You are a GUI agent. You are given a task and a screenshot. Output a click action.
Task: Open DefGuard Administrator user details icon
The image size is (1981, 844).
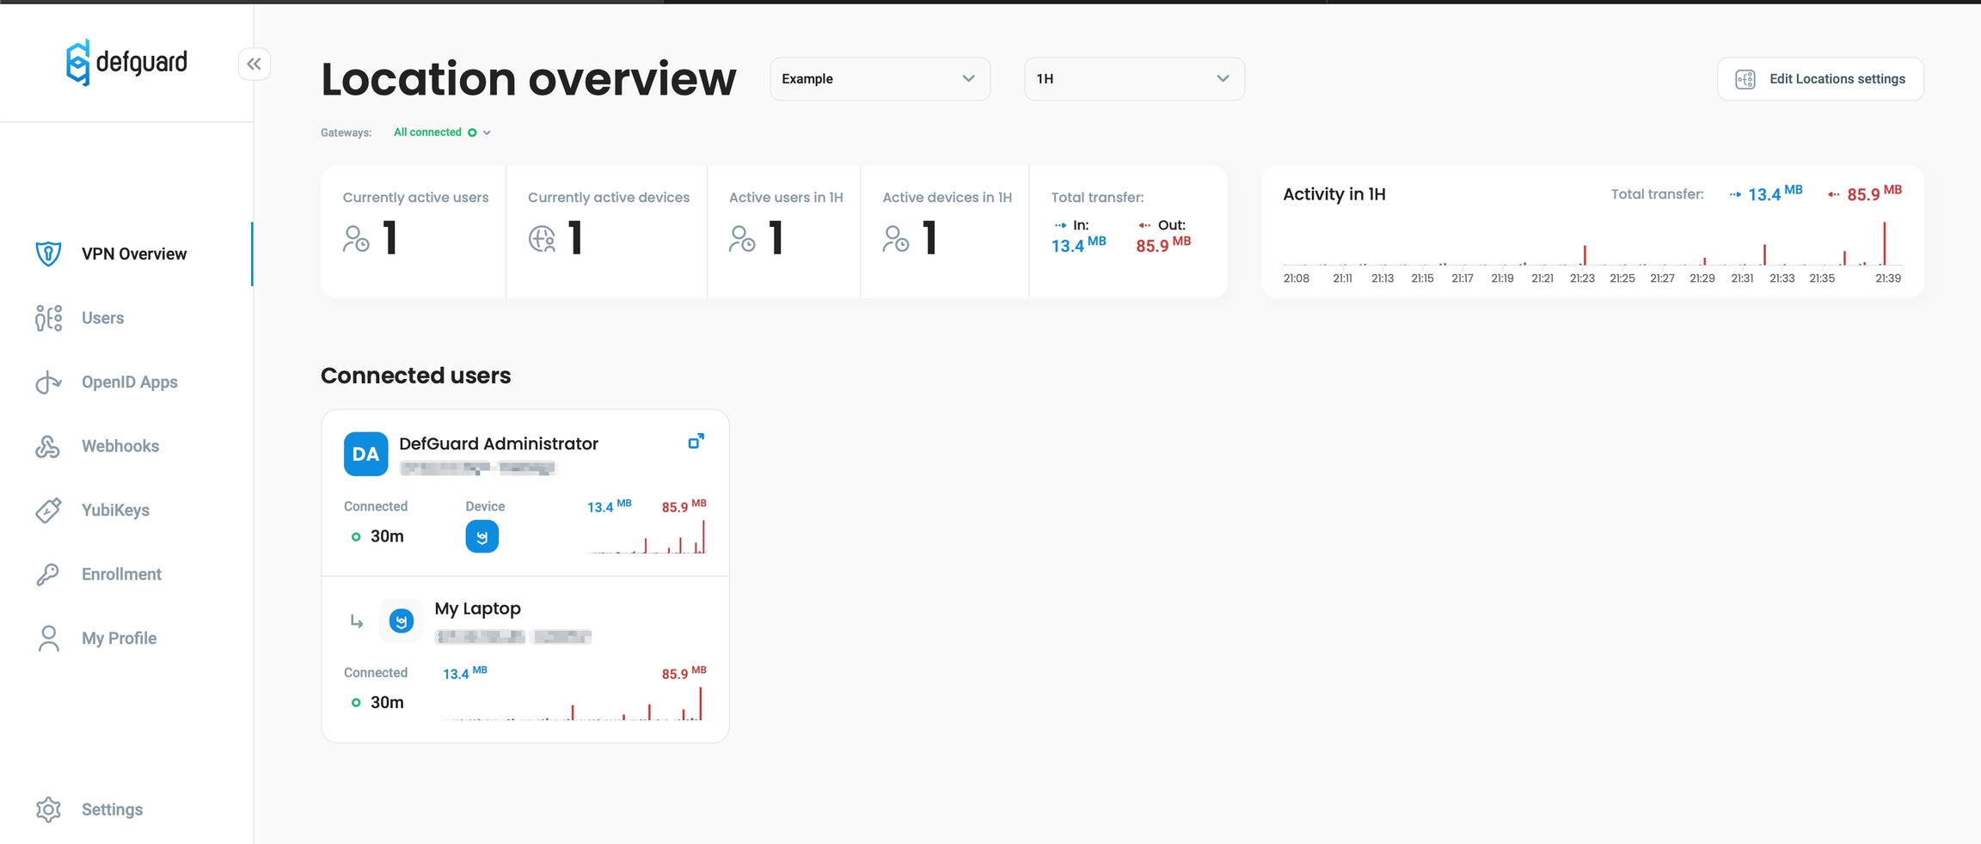(696, 442)
